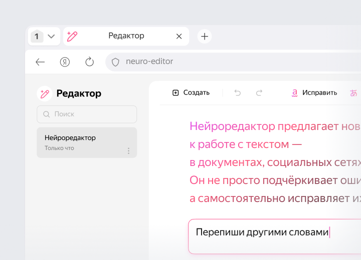Click the text 'а самостоятельно исправляет'
Screen dimensions: 361x260
pyautogui.click(x=270, y=198)
